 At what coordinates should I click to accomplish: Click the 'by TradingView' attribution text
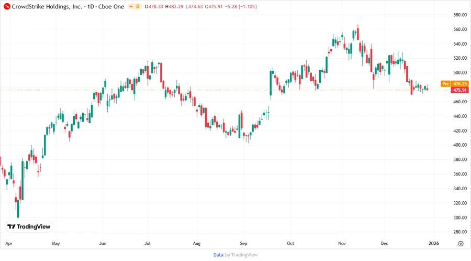[241, 255]
